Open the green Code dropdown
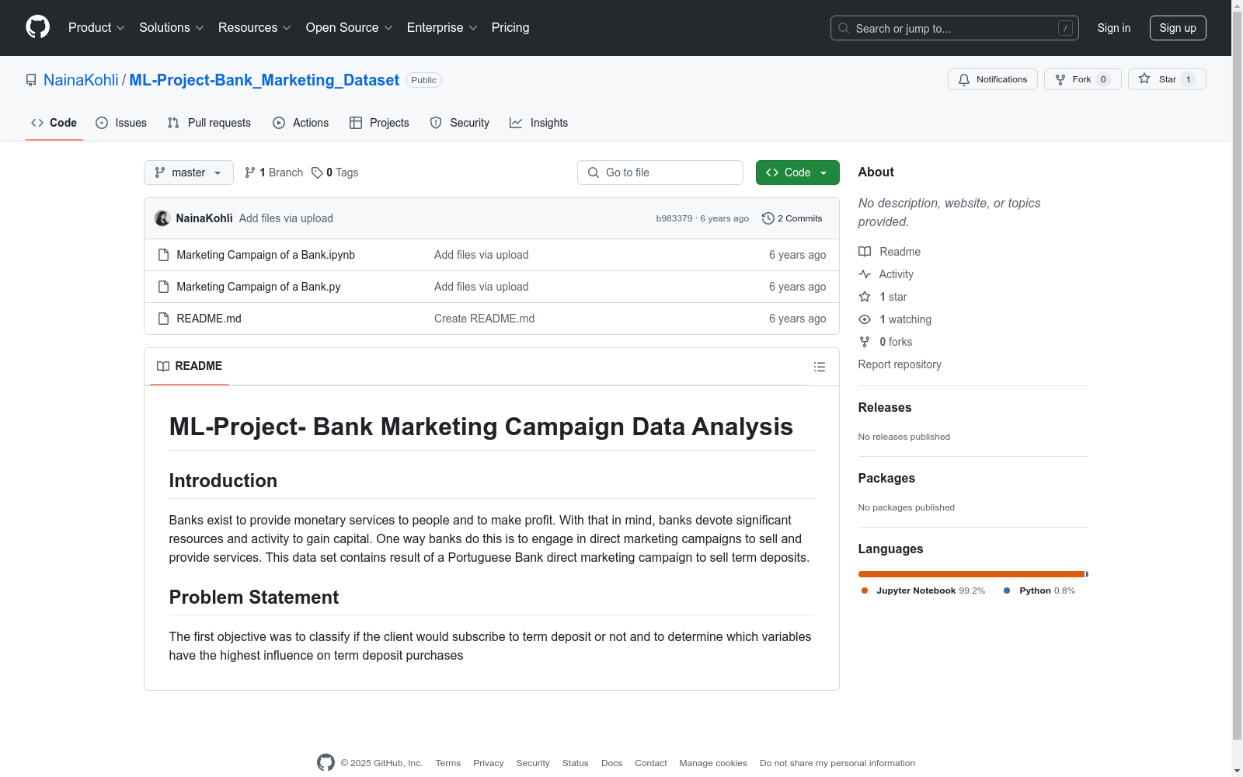The image size is (1243, 777). [797, 172]
